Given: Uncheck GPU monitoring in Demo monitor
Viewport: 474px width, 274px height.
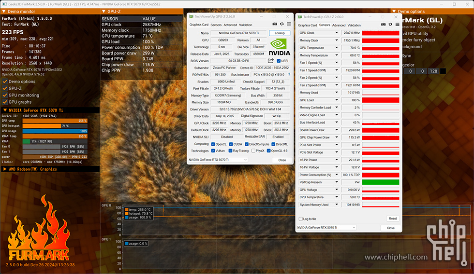Looking at the screenshot, I should [x=5, y=95].
